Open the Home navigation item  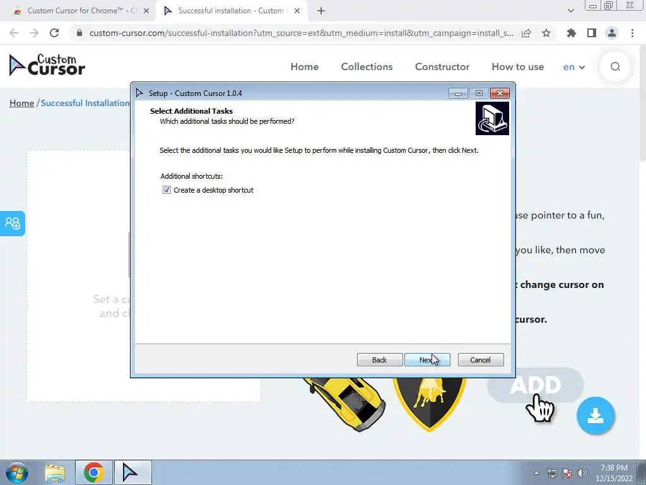click(x=305, y=67)
